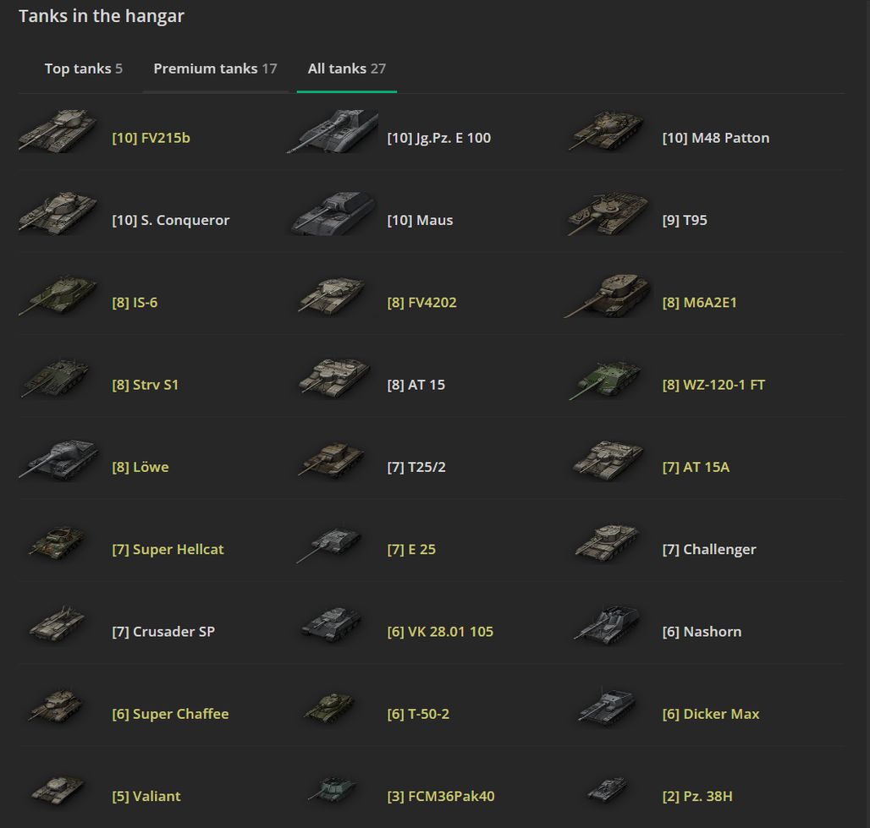This screenshot has width=870, height=828.
Task: Click the Strv S1 tank image
Action: (x=56, y=378)
